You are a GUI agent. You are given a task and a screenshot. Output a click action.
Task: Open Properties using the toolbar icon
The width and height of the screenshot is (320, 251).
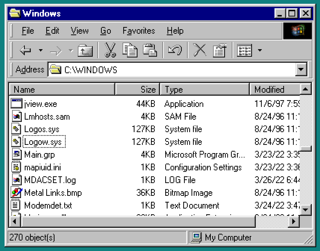(x=219, y=50)
